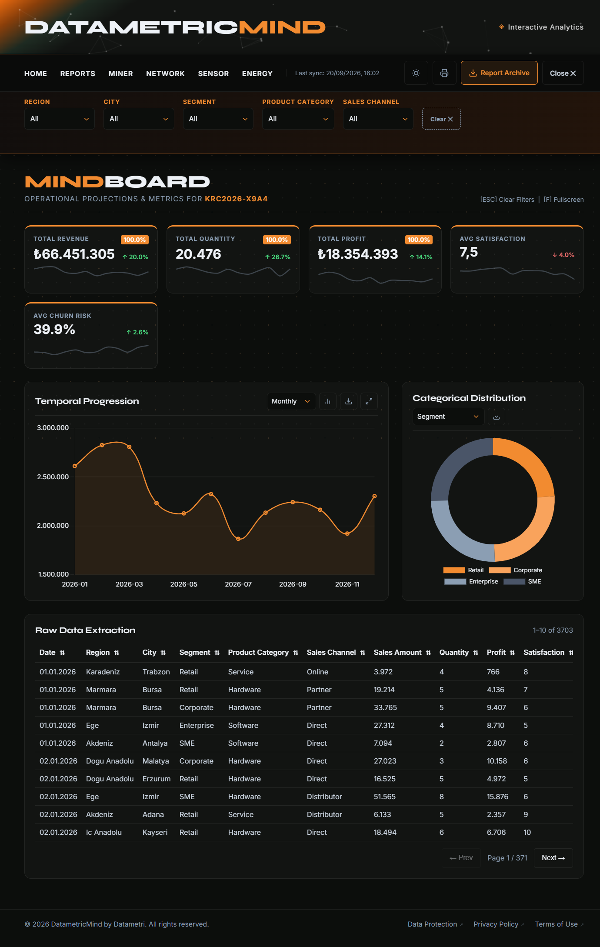The height and width of the screenshot is (947, 600).
Task: Click the Avg Satisfaction KPI card
Action: click(x=517, y=259)
